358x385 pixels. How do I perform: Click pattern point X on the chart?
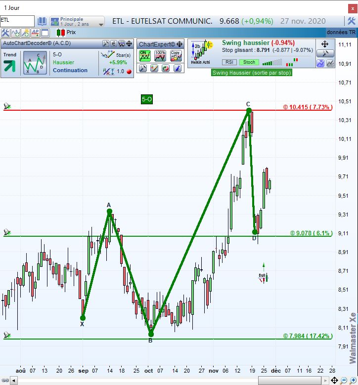pyautogui.click(x=83, y=318)
